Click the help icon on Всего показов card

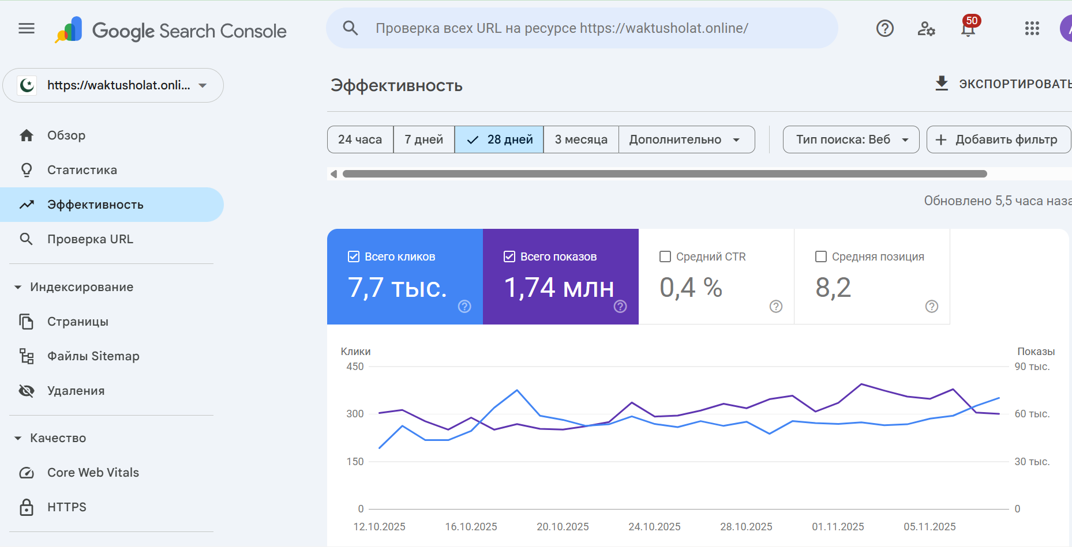(620, 306)
